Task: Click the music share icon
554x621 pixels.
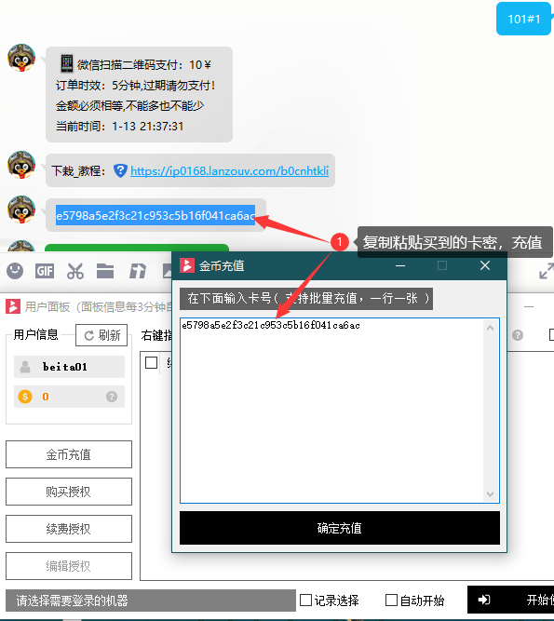Action: coord(138,271)
